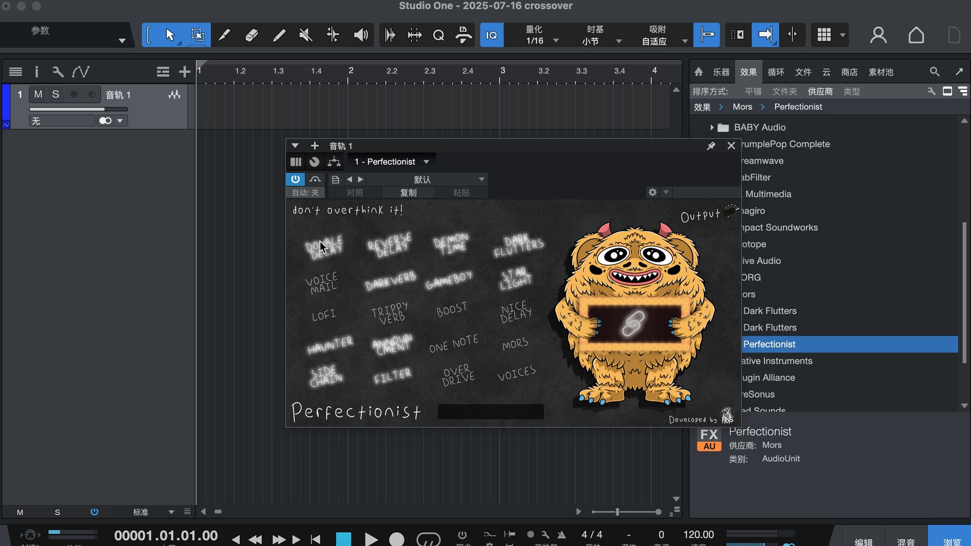Click the Q quantize icon

click(438, 35)
